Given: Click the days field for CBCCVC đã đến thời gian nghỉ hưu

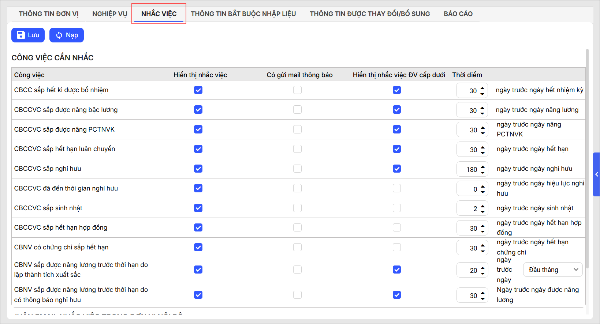Looking at the screenshot, I should click(x=469, y=189).
